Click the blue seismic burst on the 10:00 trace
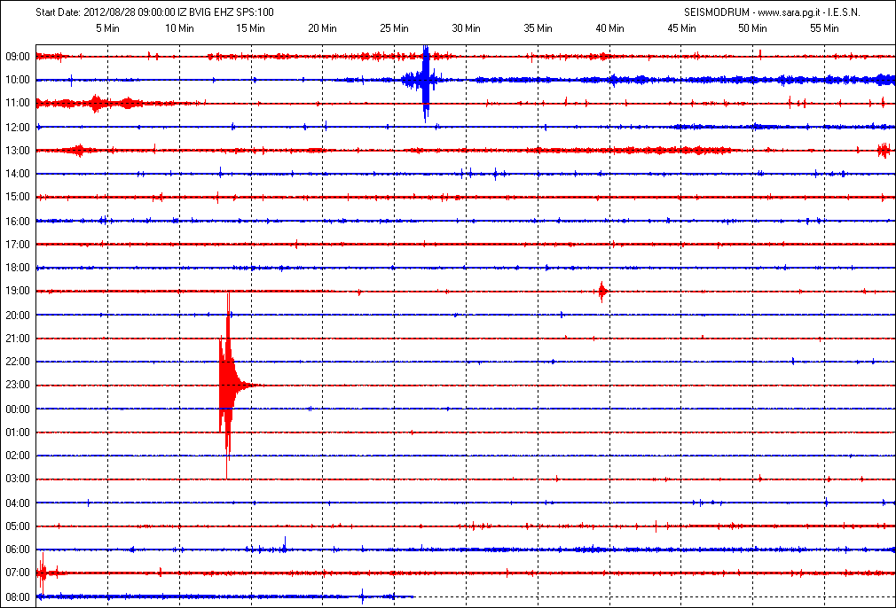 [x=425, y=81]
